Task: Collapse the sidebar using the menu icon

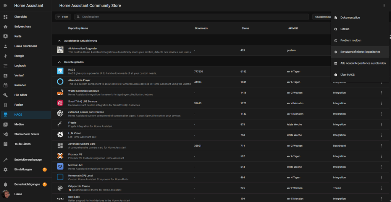Action: [5, 5]
